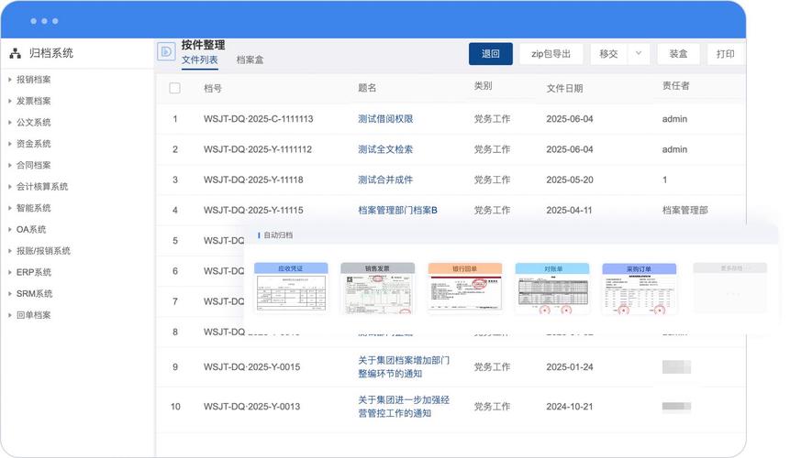
Task: Expand the 公文系统 tree node
Action: (9, 122)
